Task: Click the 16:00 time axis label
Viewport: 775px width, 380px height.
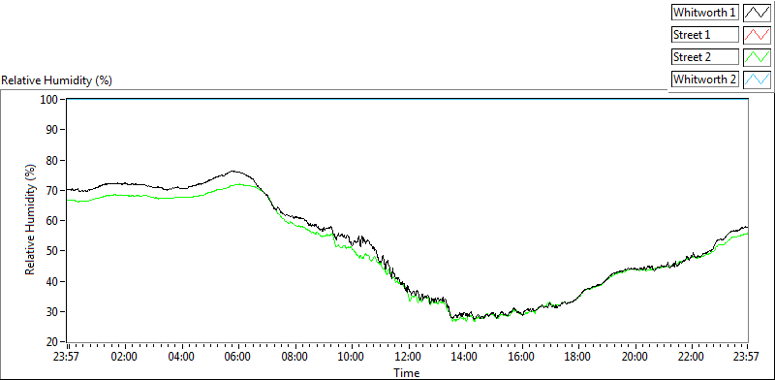Action: (x=521, y=357)
